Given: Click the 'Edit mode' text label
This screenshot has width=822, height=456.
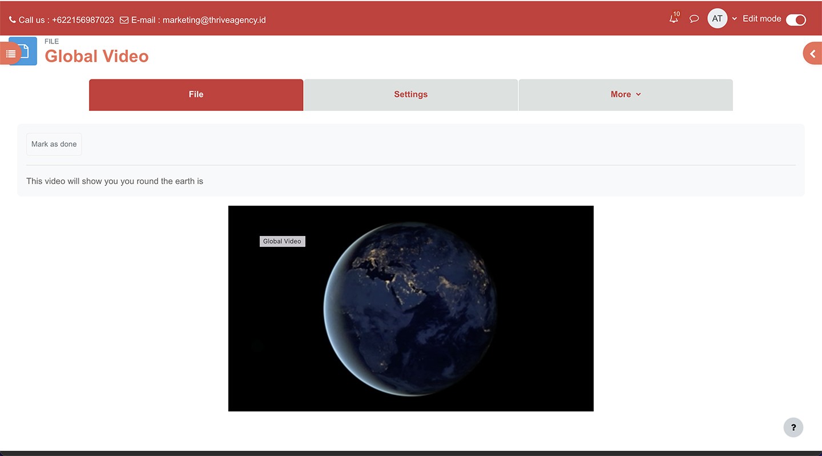Looking at the screenshot, I should point(761,19).
